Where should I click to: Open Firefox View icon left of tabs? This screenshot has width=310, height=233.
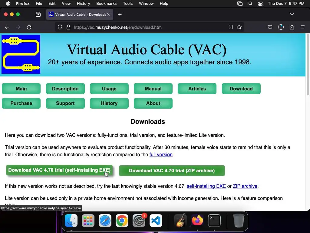[38, 14]
